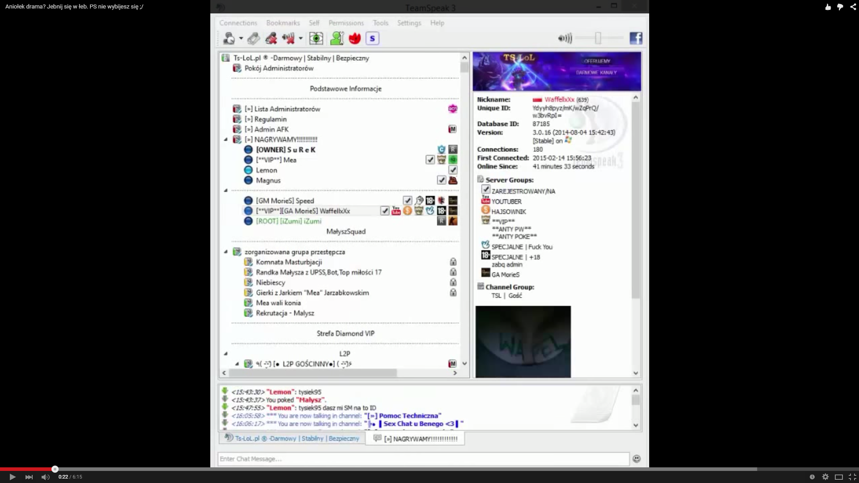Click the TS-LoL banner image

pos(557,72)
